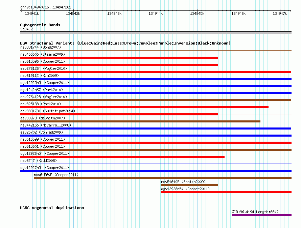
Task: Open esv2761264 (Vogler2010) variant label
Action: click(44, 68)
